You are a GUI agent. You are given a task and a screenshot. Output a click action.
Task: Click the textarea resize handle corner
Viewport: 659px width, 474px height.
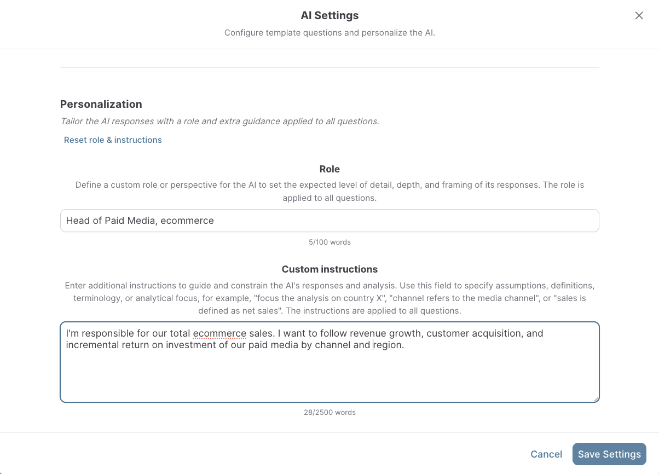[596, 399]
